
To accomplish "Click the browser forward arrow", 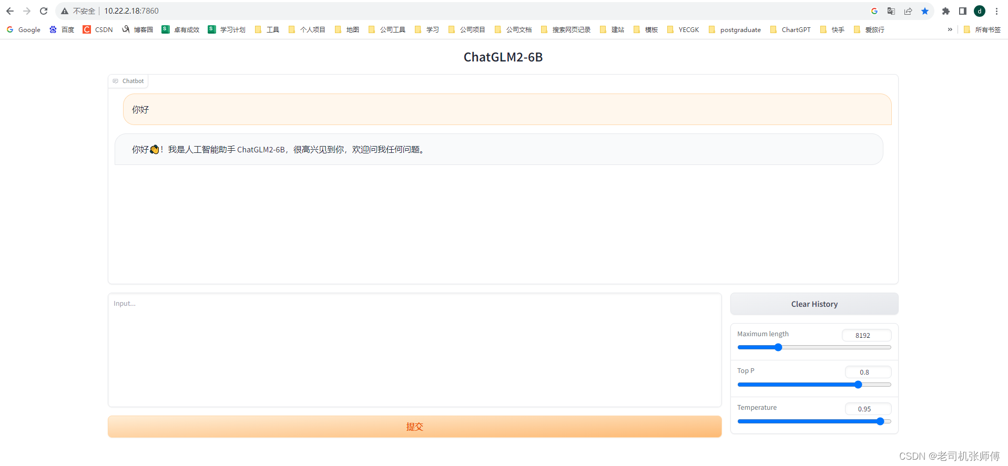I will (x=27, y=11).
